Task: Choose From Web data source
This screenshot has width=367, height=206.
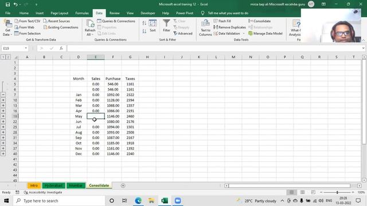Action: tap(24, 27)
